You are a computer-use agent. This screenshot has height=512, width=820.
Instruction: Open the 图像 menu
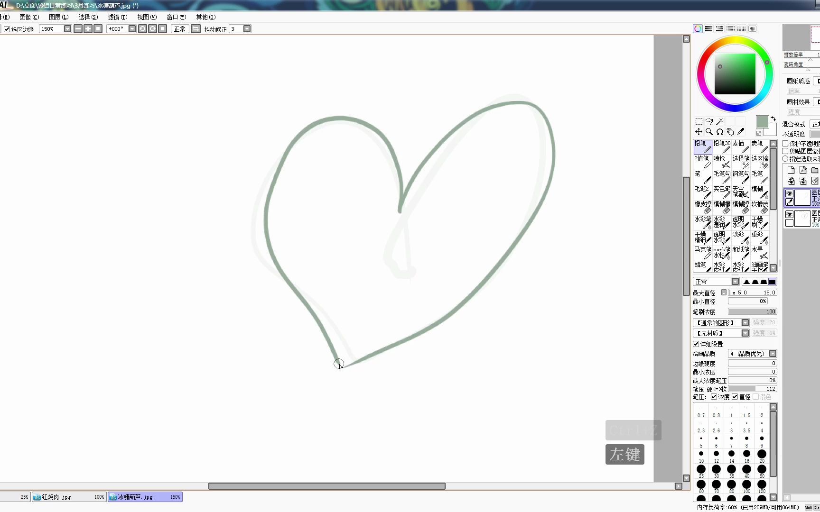tap(29, 17)
